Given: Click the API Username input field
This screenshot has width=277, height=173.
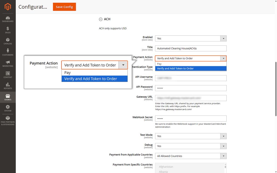Looking at the screenshot, I should click(191, 78).
